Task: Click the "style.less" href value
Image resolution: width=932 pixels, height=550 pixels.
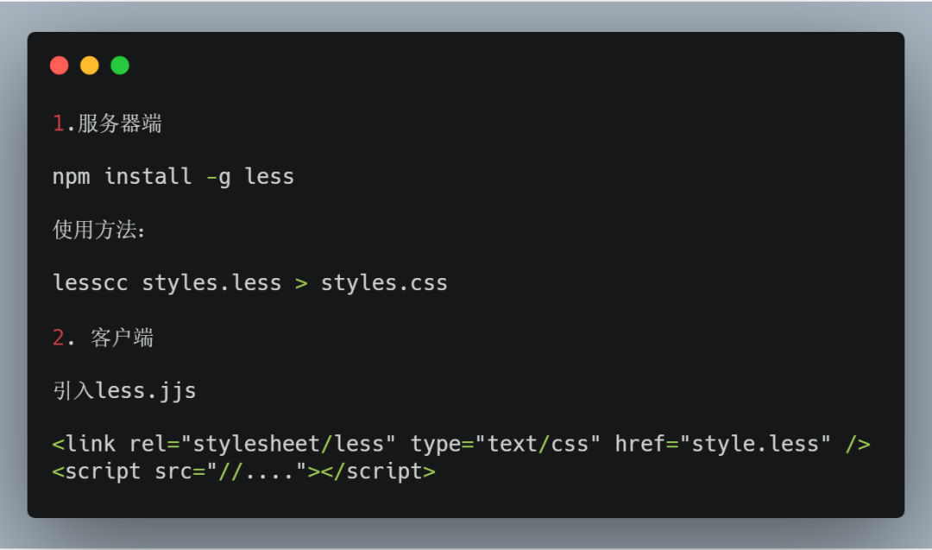Action: pyautogui.click(x=755, y=445)
